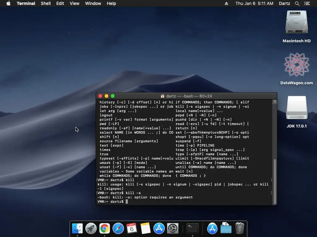Launch Google Chrome from the Dock
317x237 pixels.
click(105, 228)
